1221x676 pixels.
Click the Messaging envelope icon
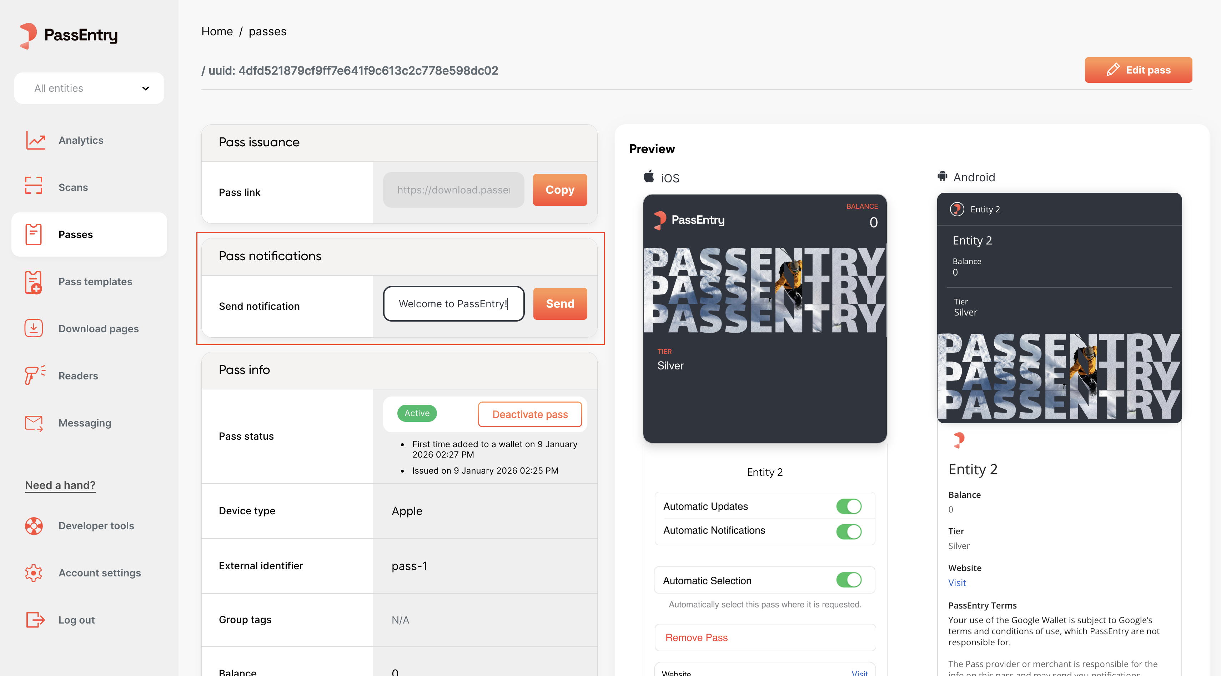pyautogui.click(x=34, y=423)
